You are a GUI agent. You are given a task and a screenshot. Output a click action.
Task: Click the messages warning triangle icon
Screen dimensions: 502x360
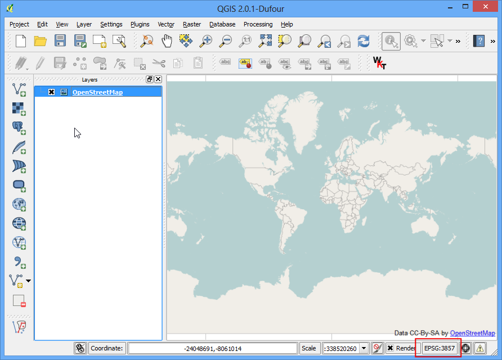click(x=480, y=348)
